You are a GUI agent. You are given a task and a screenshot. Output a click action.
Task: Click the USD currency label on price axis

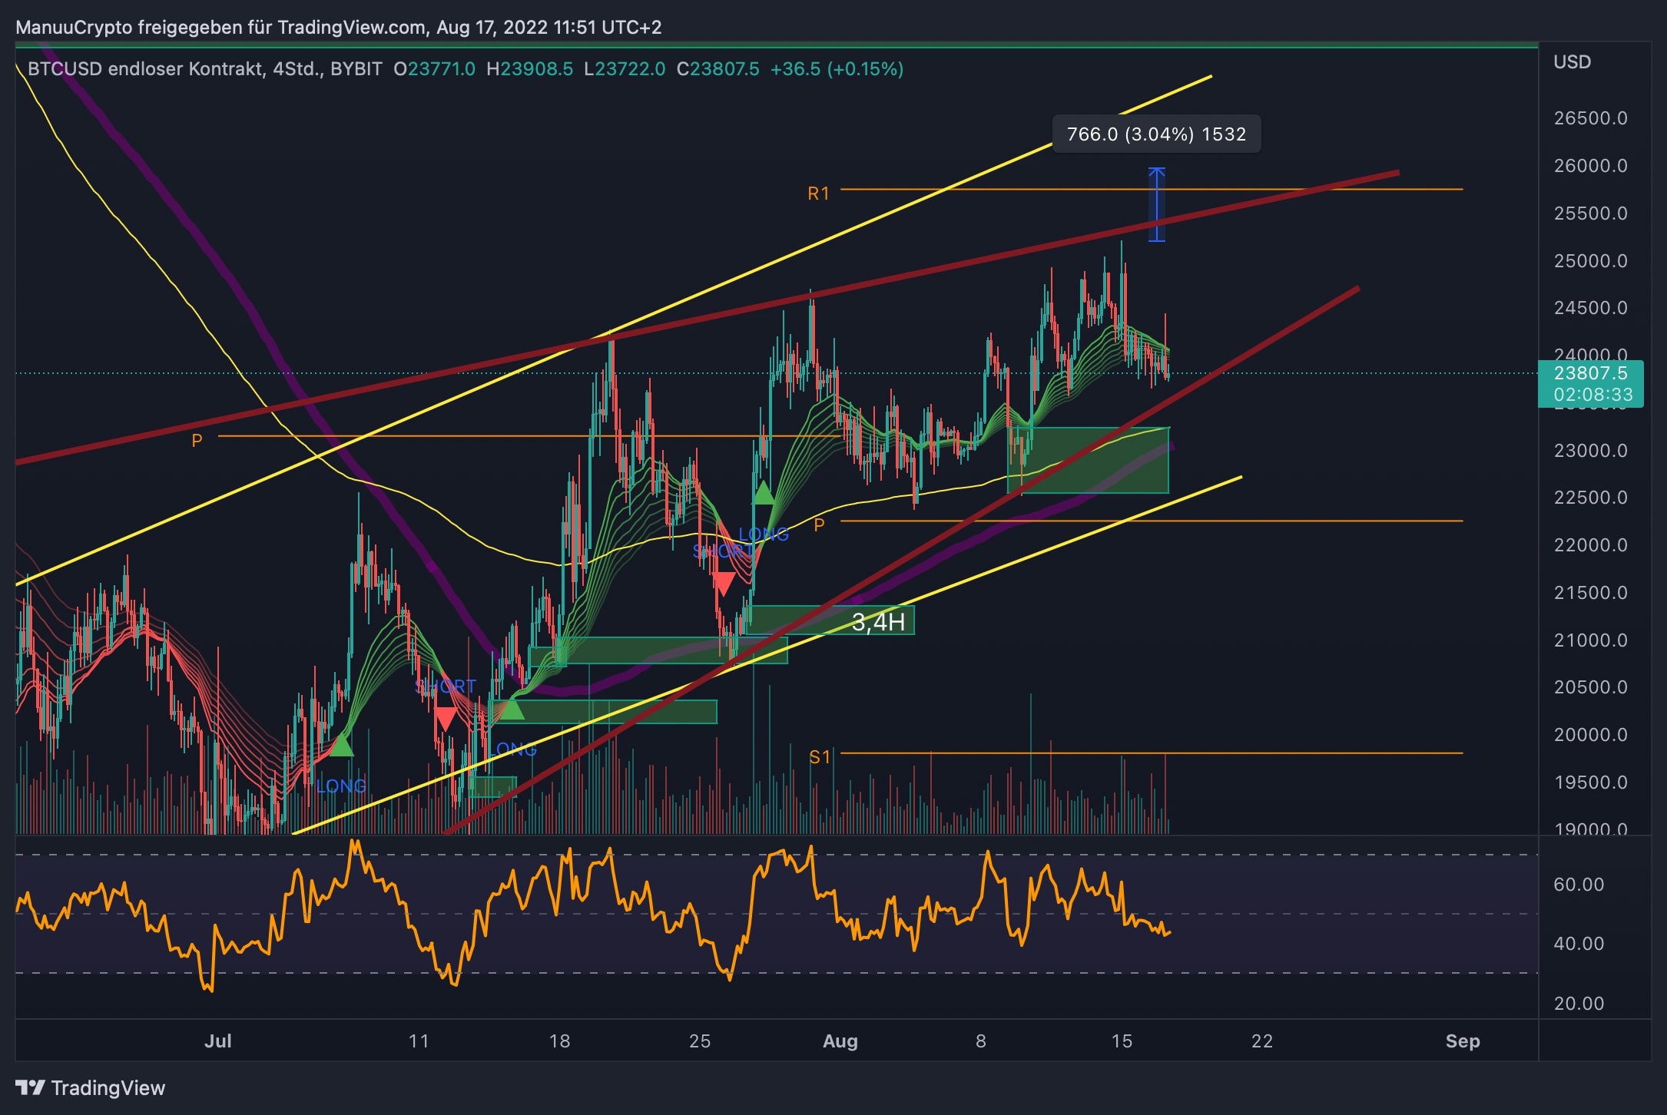click(1572, 62)
